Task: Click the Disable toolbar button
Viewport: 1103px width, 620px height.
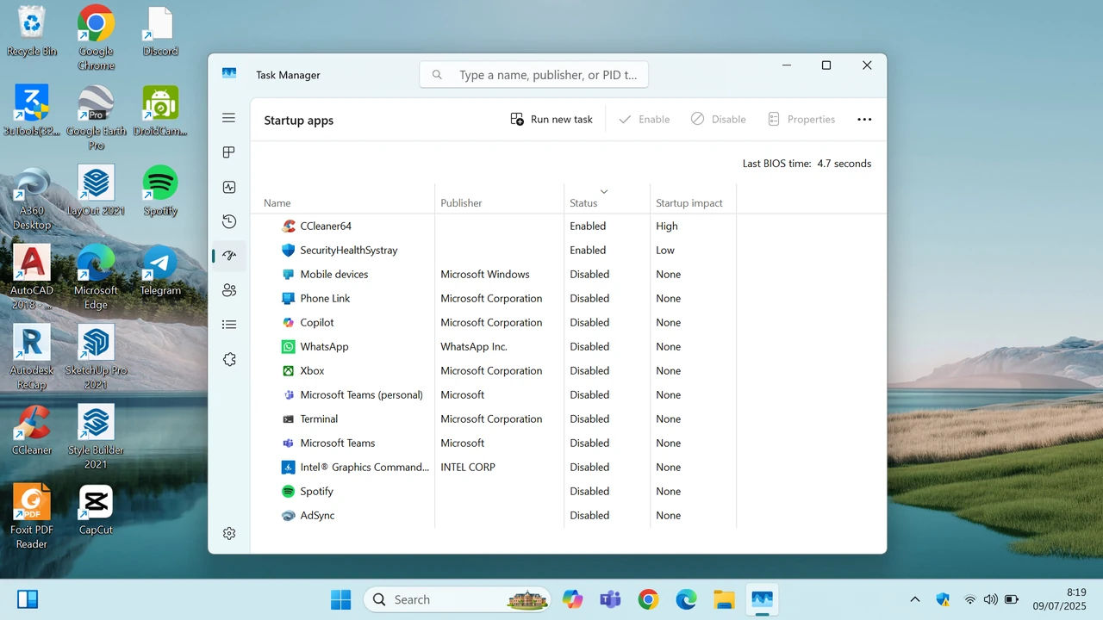Action: [719, 120]
